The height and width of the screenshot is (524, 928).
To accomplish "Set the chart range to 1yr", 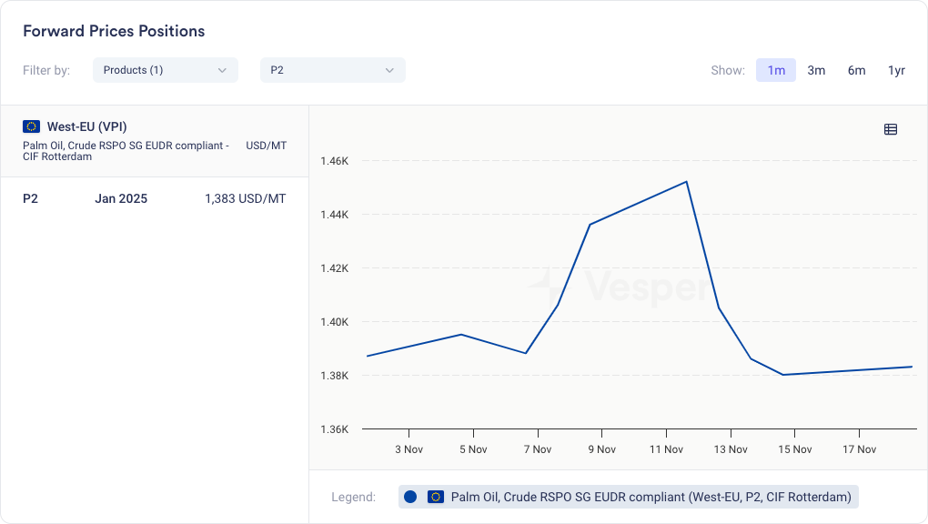I will pyautogui.click(x=896, y=70).
